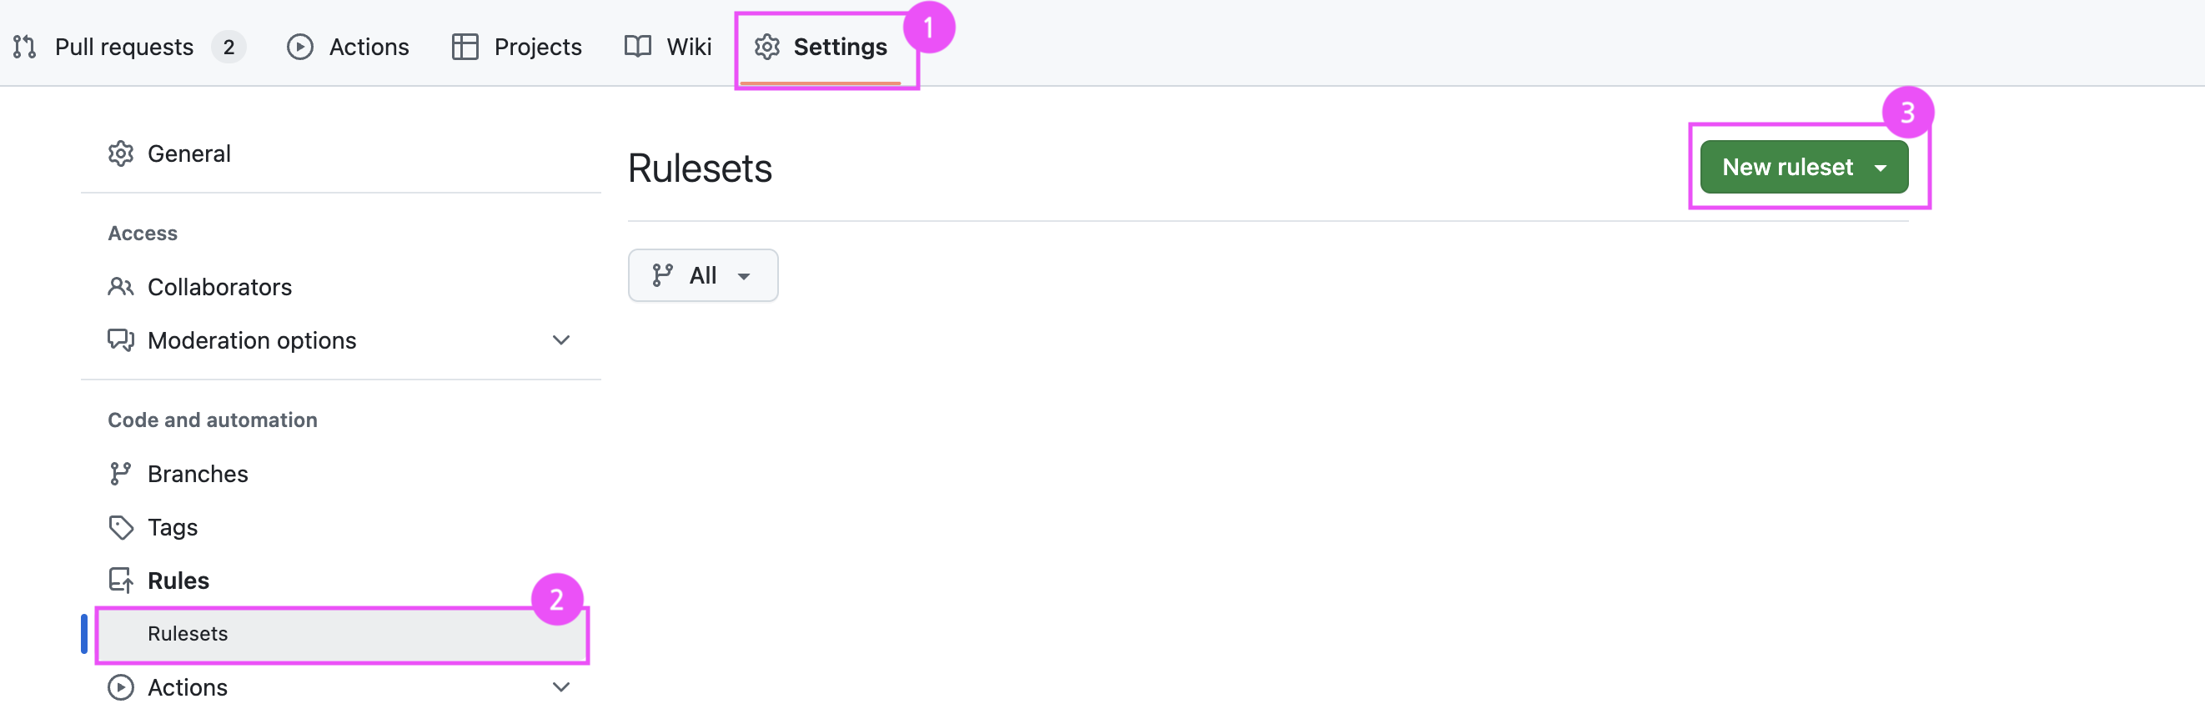Click the Projects table icon
The height and width of the screenshot is (714, 2205).
(464, 47)
